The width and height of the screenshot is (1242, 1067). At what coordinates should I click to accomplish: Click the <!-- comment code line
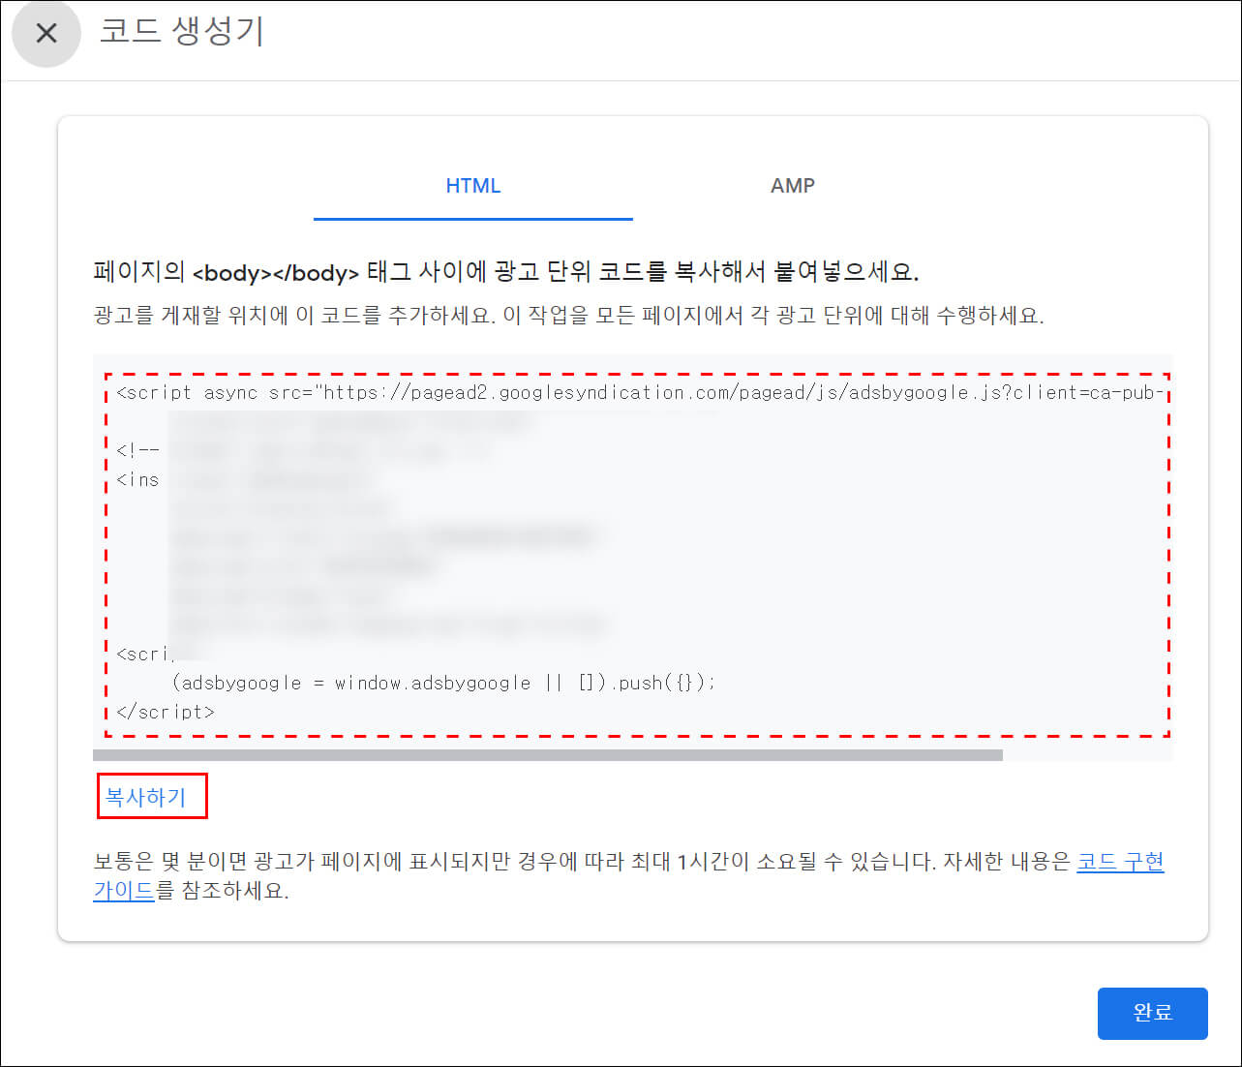[x=137, y=450]
